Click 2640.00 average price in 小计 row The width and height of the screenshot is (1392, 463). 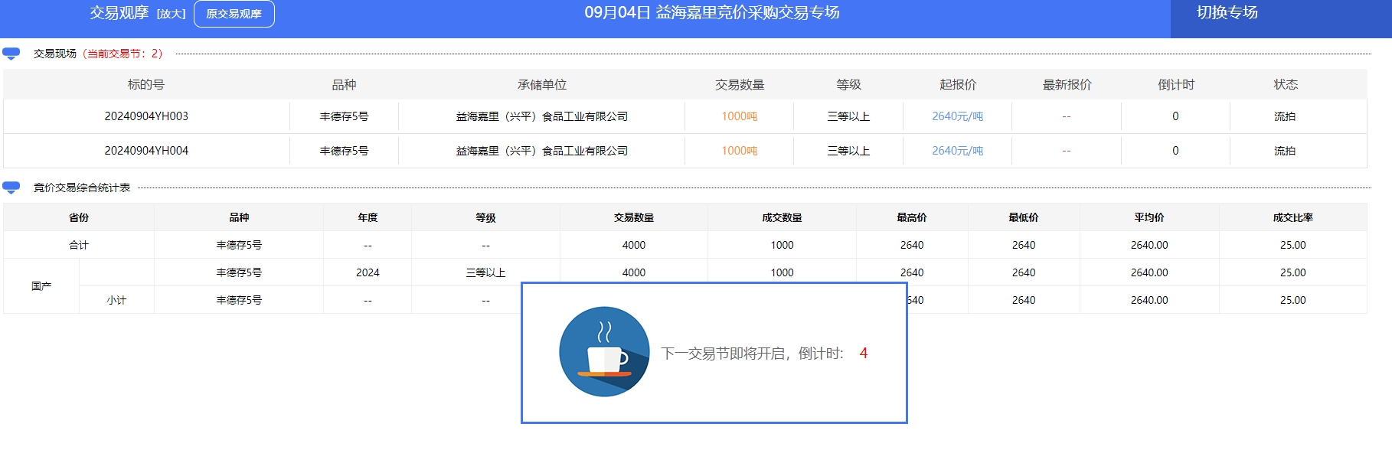(x=1149, y=300)
